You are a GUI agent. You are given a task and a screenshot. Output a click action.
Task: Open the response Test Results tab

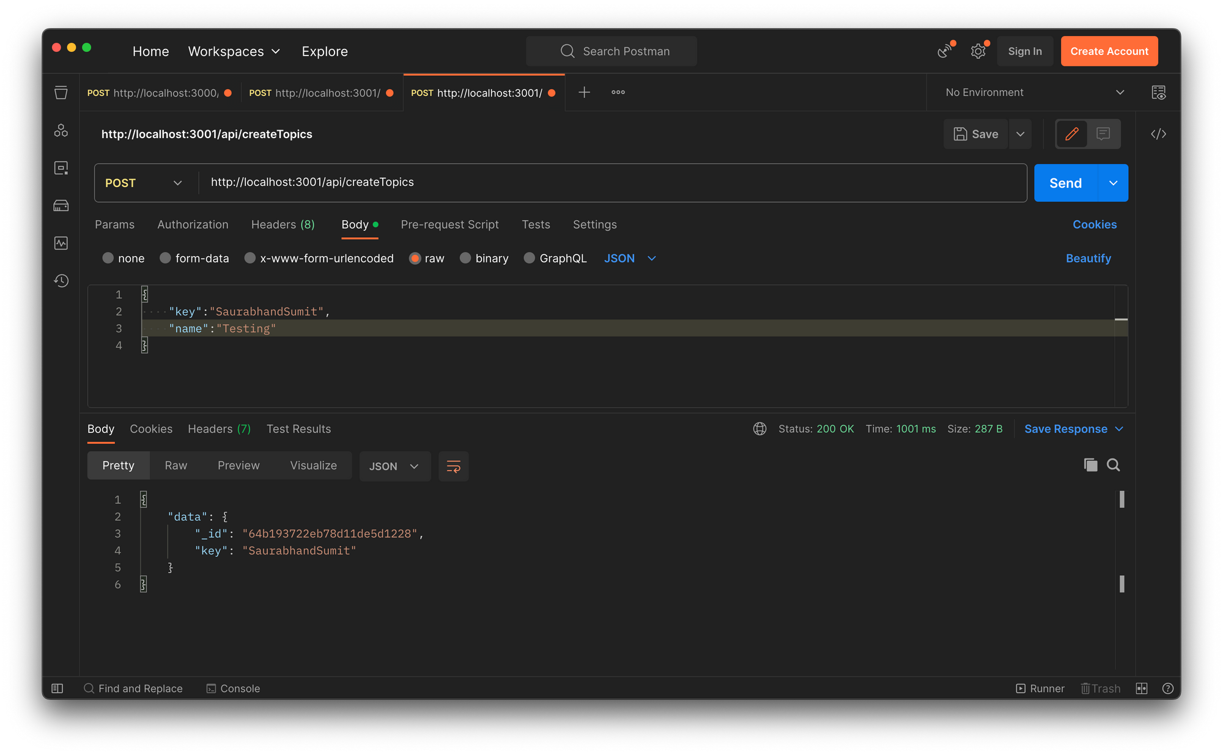[298, 429]
